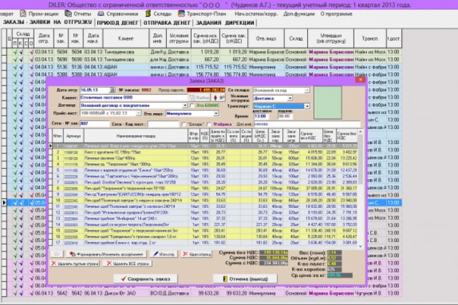Open the Отчеты toolbar icon
This screenshot has width=458, height=305.
tap(68, 13)
